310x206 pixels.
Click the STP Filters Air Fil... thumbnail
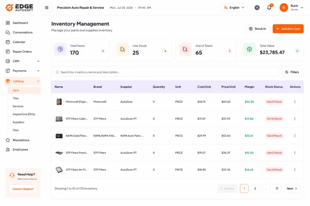click(x=59, y=170)
